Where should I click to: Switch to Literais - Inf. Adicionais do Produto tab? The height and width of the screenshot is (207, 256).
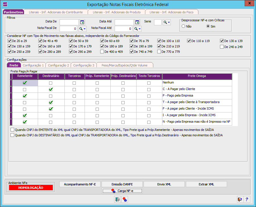tap(116, 12)
